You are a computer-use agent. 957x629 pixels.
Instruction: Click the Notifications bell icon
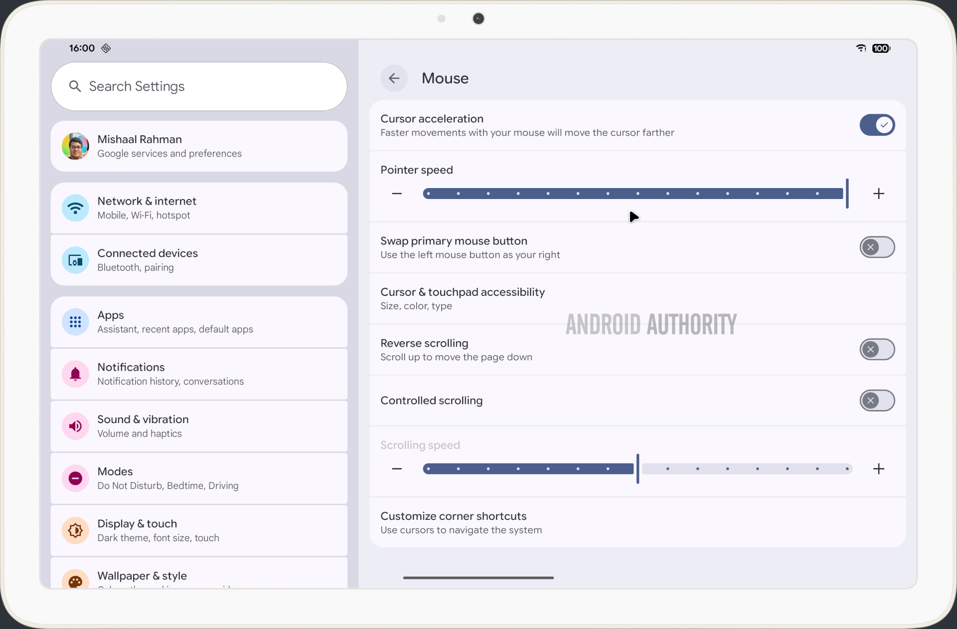(x=75, y=374)
